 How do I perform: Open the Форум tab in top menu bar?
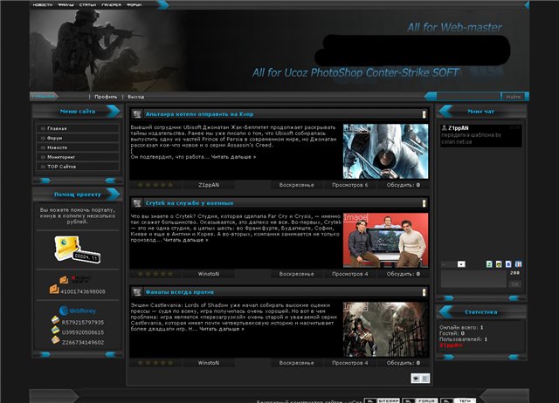[134, 5]
